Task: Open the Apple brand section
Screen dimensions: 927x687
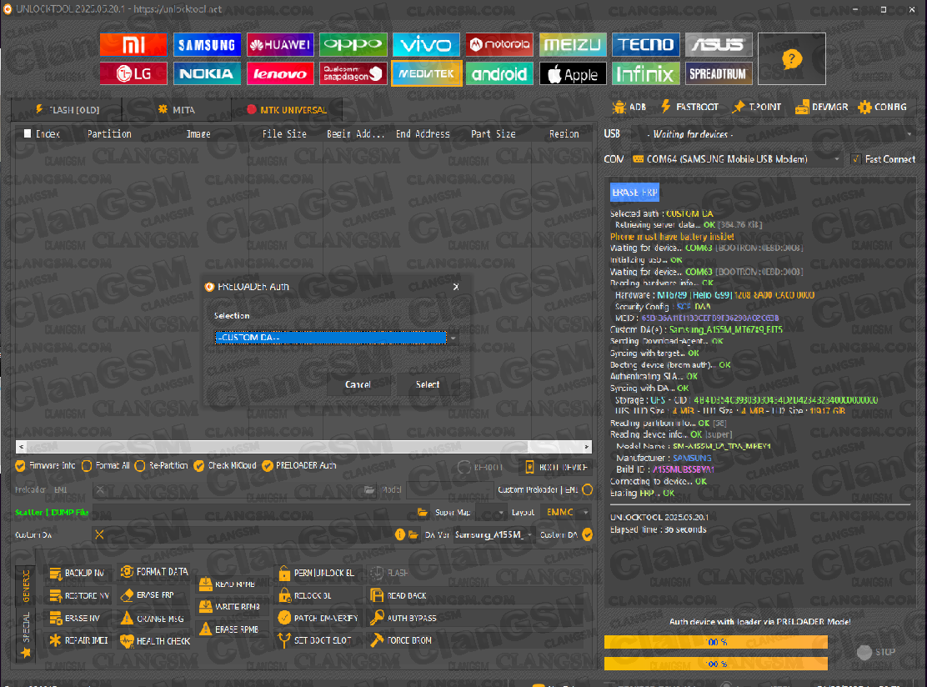Action: click(x=573, y=74)
